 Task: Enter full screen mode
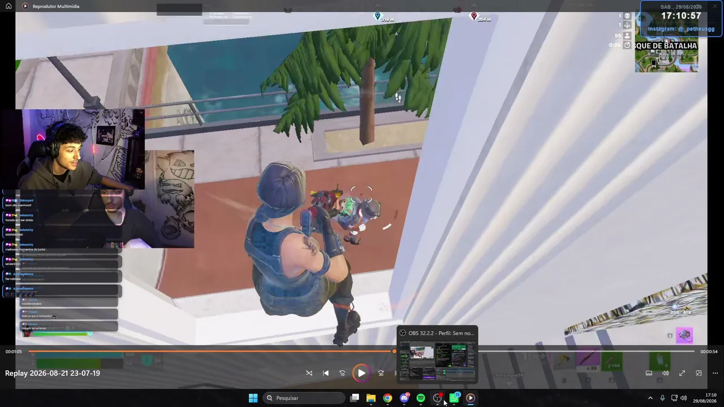click(x=682, y=373)
